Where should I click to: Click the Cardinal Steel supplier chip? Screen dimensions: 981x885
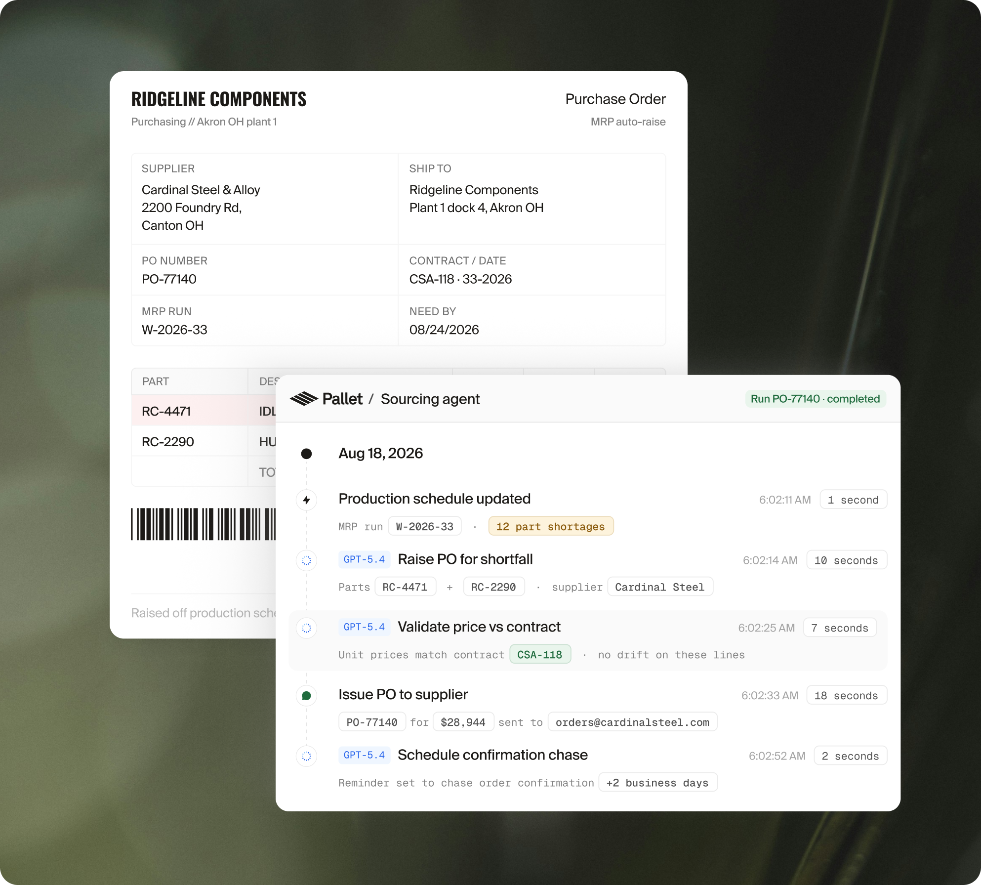click(x=660, y=587)
